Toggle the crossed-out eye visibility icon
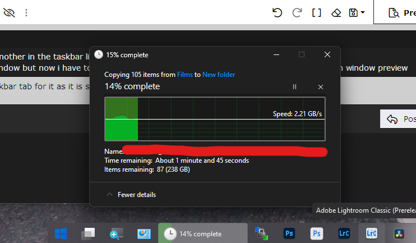 coord(9,12)
